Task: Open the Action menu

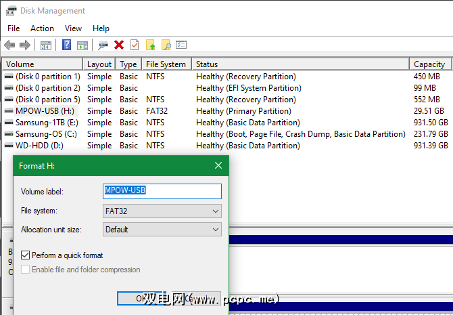Action: pos(42,28)
